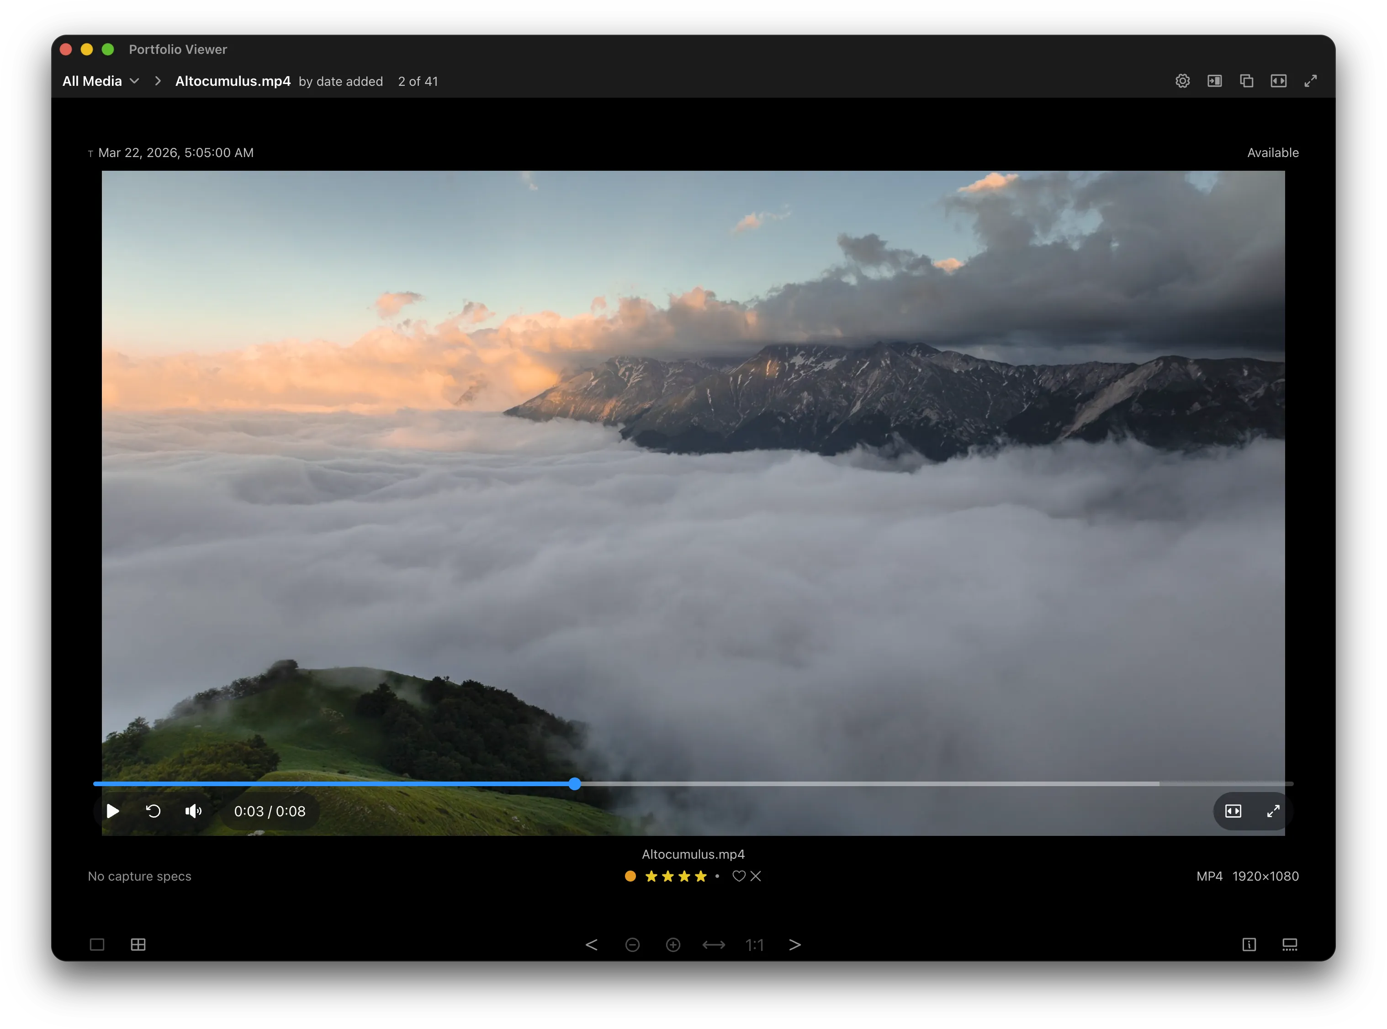Click the orange color label dot

click(x=630, y=877)
